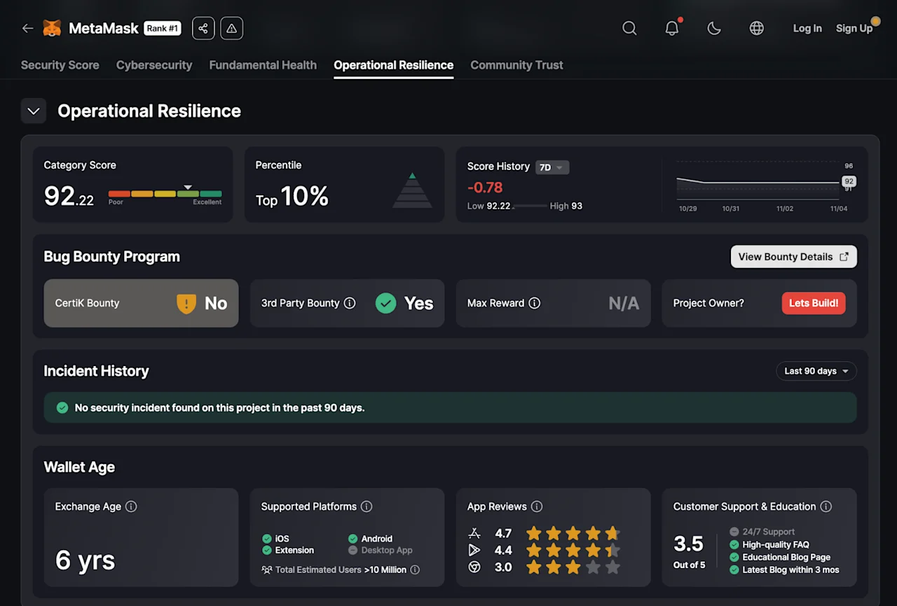Click the 92 marker on score chart
Screen dimensions: 897x606
[849, 181]
